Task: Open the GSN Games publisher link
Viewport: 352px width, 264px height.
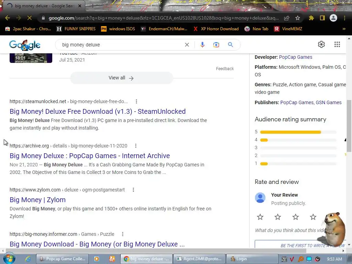Action: [x=329, y=102]
